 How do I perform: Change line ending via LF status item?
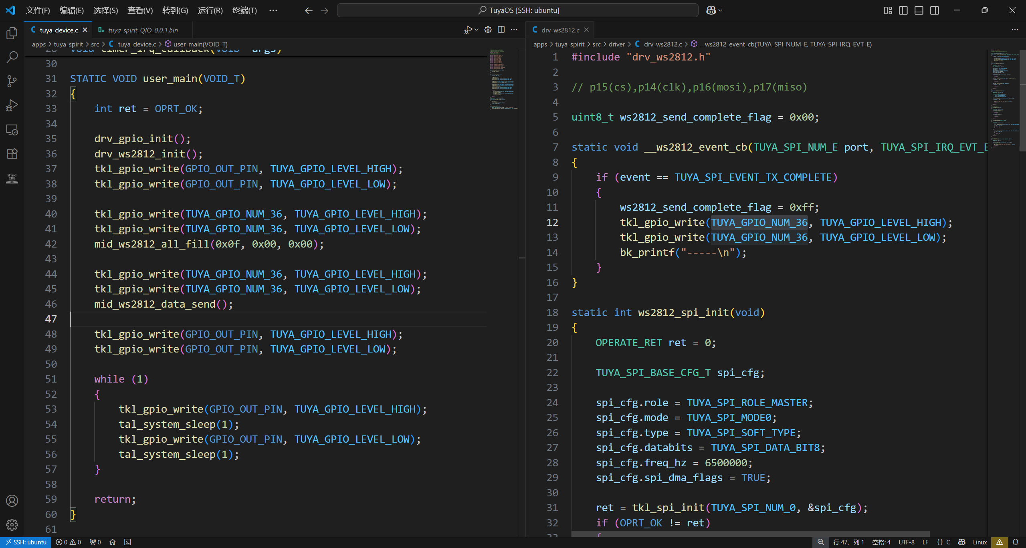[925, 542]
